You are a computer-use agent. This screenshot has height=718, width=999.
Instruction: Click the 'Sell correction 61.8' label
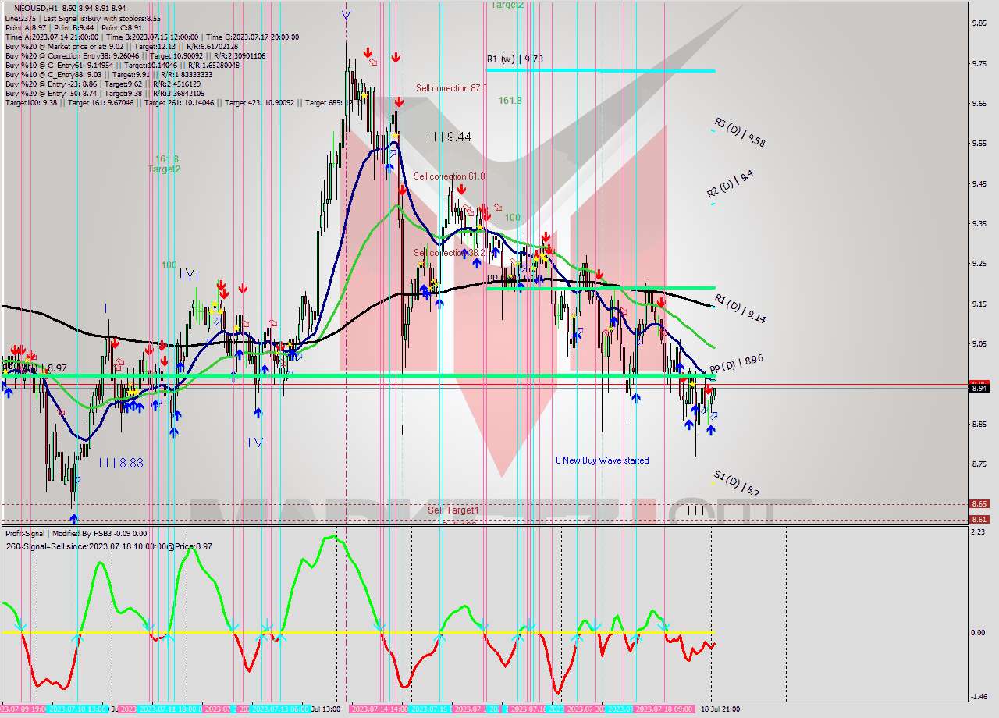(x=449, y=176)
